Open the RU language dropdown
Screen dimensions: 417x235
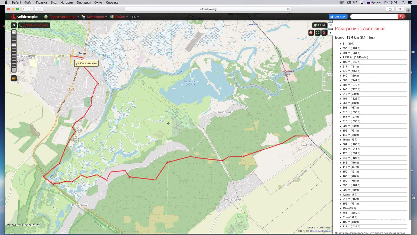point(136,17)
